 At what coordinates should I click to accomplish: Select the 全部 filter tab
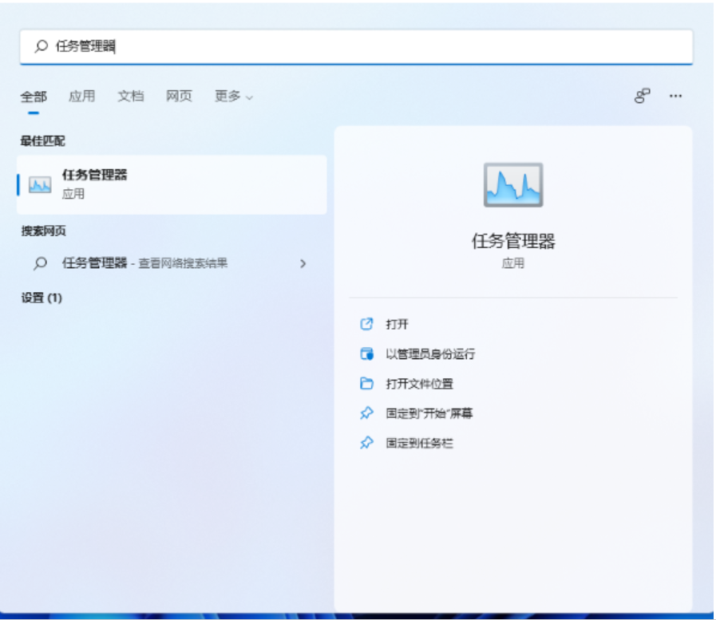(x=34, y=97)
